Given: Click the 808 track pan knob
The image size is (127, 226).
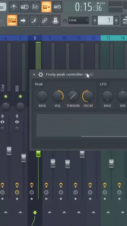Looking at the screenshot, I should [x=20, y=107].
